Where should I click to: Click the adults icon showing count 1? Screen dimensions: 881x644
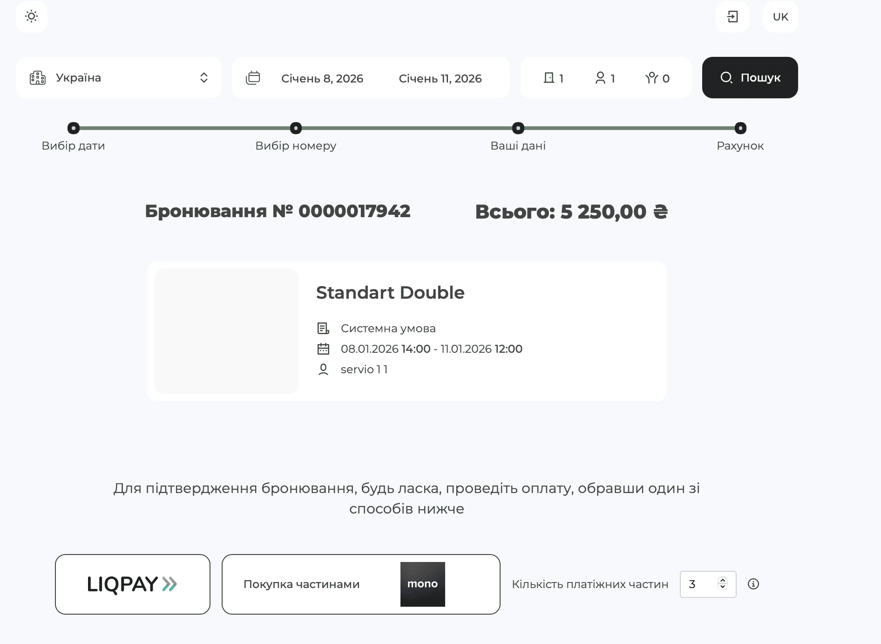(x=601, y=78)
